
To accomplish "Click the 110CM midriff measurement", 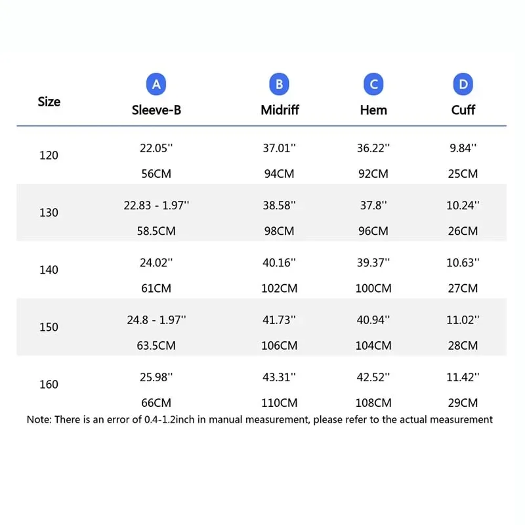I will click(280, 402).
